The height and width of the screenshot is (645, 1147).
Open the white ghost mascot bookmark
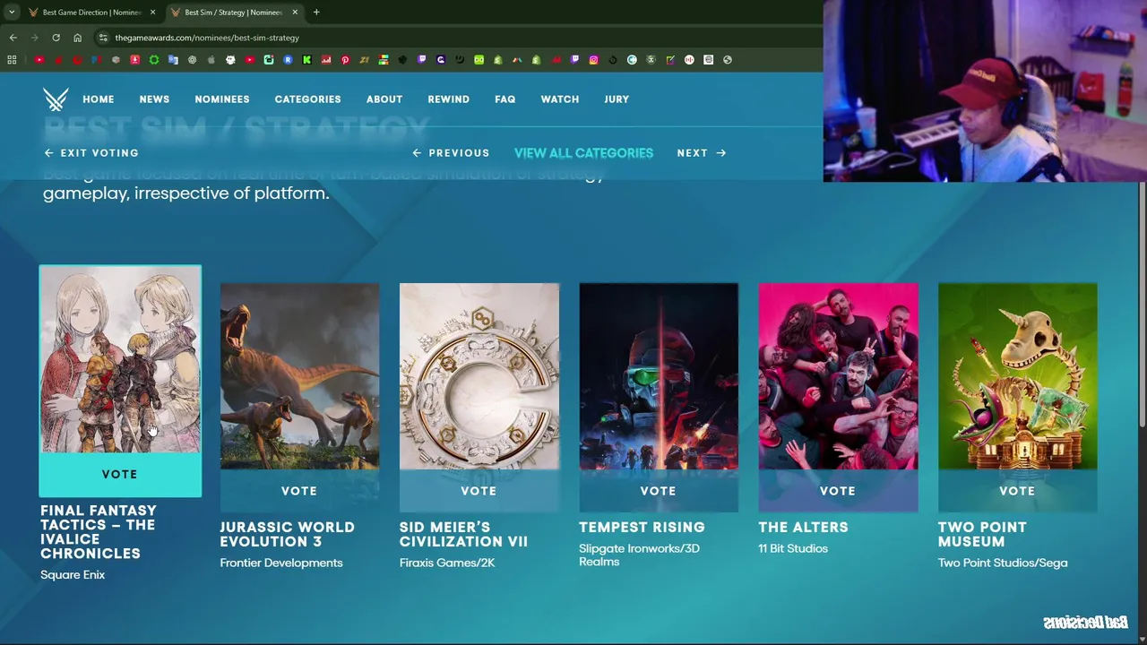coord(230,60)
